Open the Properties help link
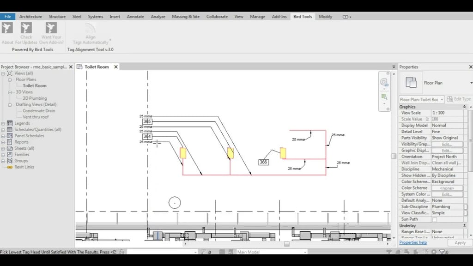 (412, 242)
